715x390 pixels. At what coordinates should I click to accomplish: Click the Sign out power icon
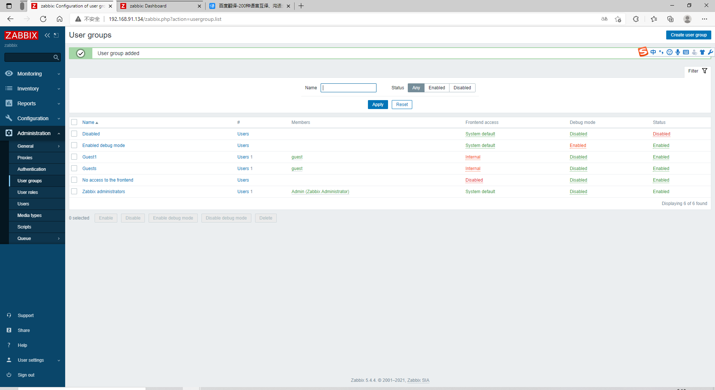9,375
